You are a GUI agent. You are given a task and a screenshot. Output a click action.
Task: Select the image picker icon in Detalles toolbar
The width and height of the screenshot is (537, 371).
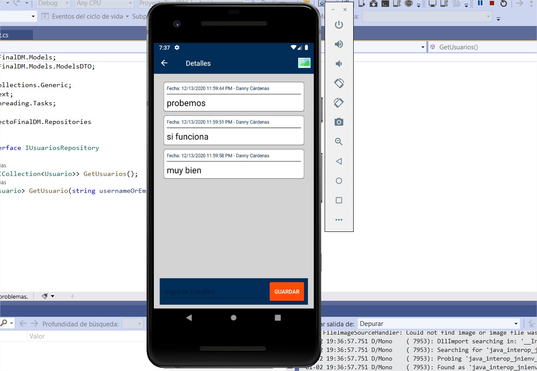(304, 63)
